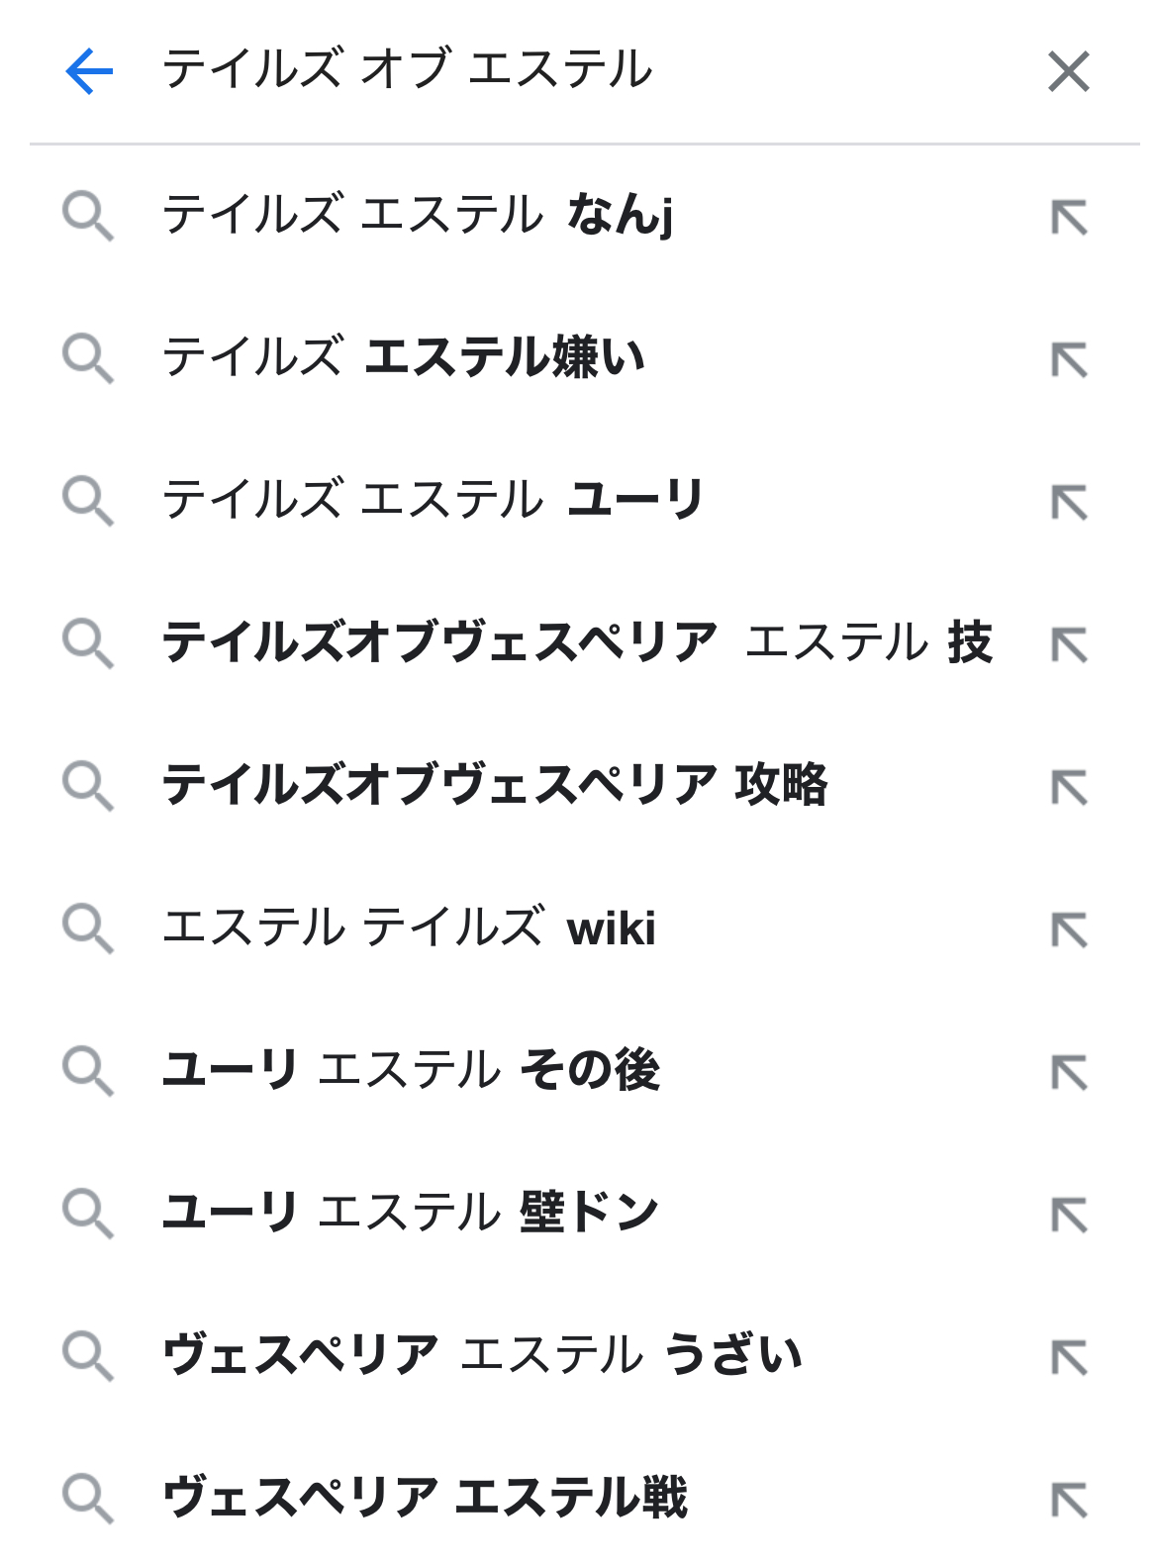Choose suggestion テイルズオブヴェスペリア 攻略

click(x=579, y=786)
